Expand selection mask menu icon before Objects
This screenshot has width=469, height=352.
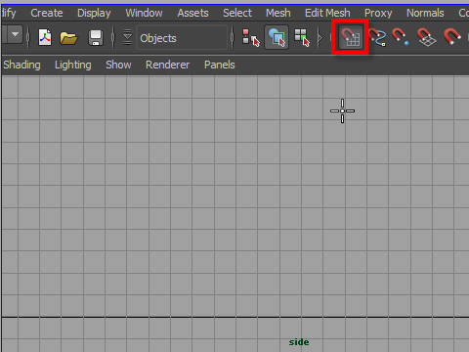127,37
